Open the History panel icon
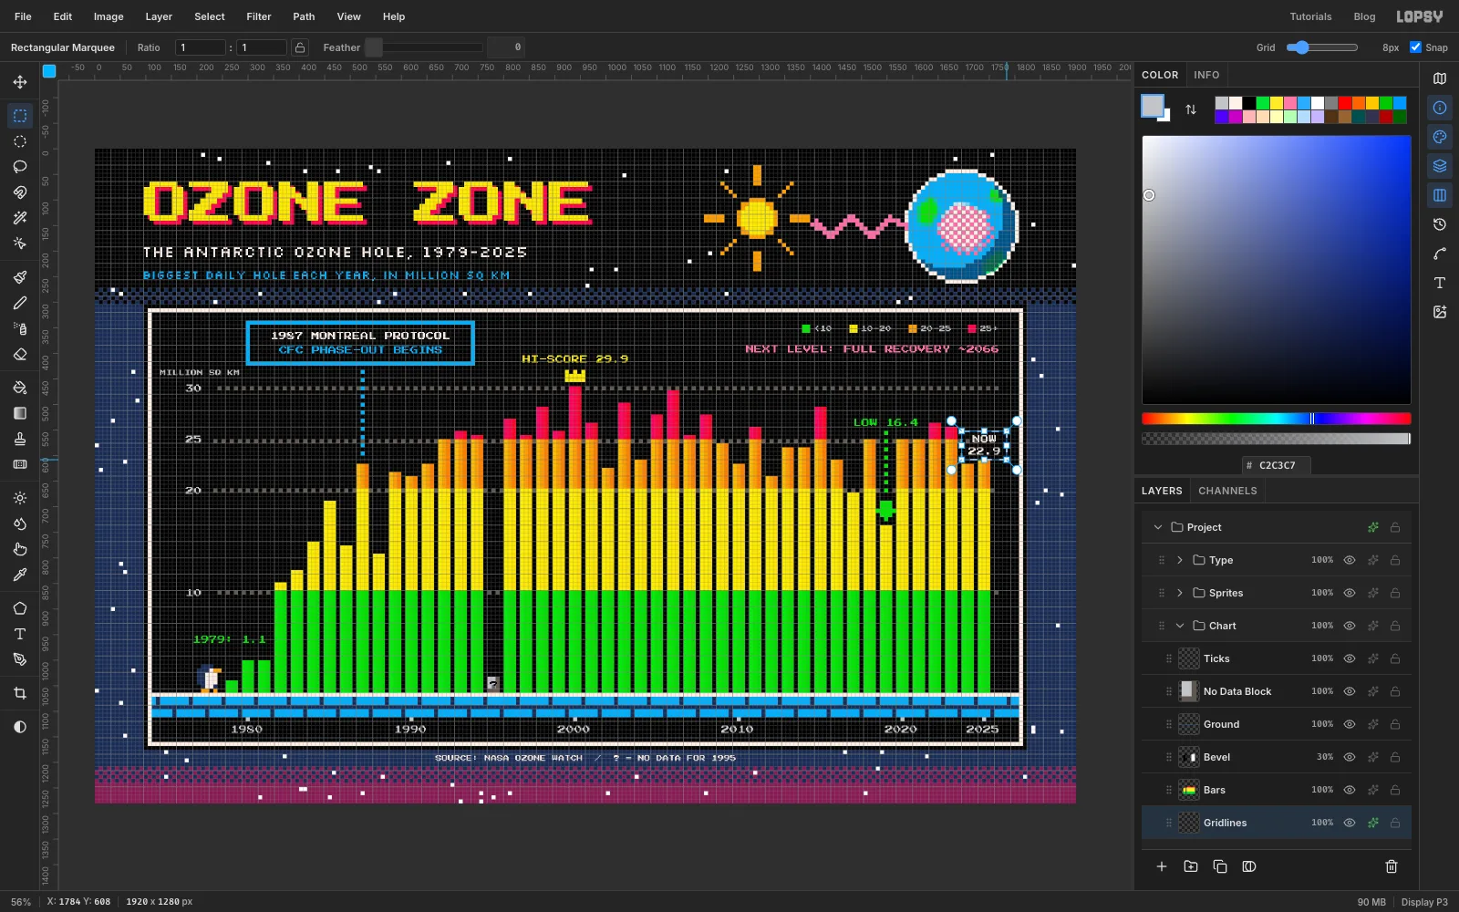1459x912 pixels. pyautogui.click(x=1440, y=224)
